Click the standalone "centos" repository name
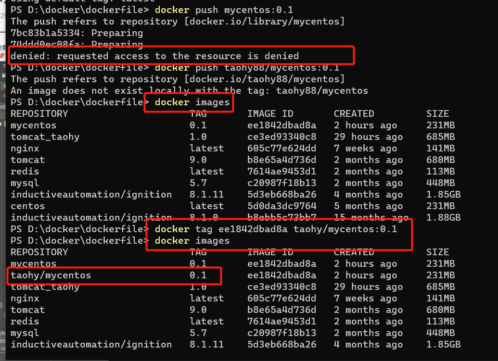The image size is (498, 361). (x=27, y=206)
